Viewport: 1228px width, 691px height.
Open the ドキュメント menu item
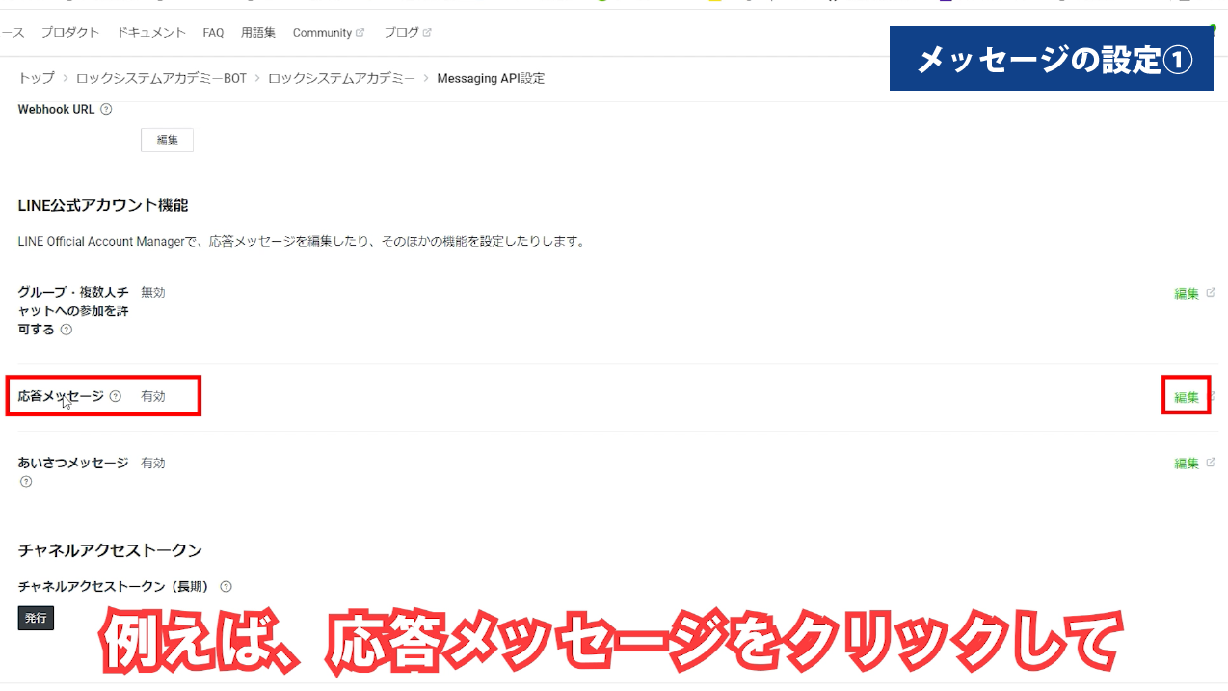151,33
